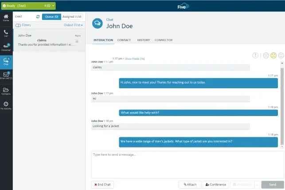Open My Activity in sidebar
285x190 pixels.
point(6,105)
